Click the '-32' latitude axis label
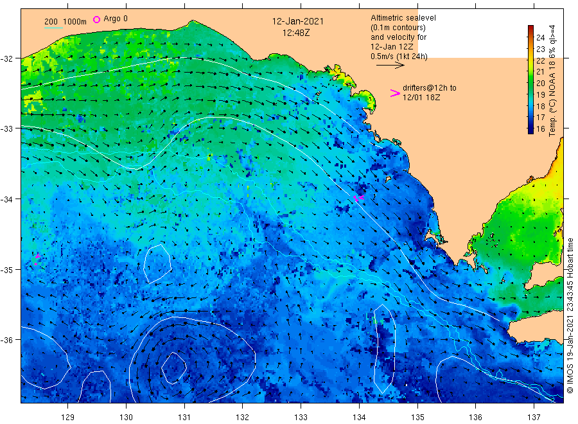 [6, 58]
